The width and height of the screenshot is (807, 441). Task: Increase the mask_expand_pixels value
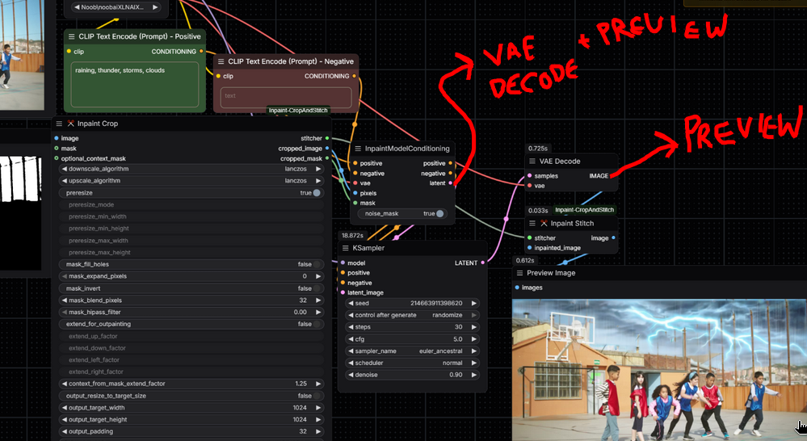coord(318,276)
